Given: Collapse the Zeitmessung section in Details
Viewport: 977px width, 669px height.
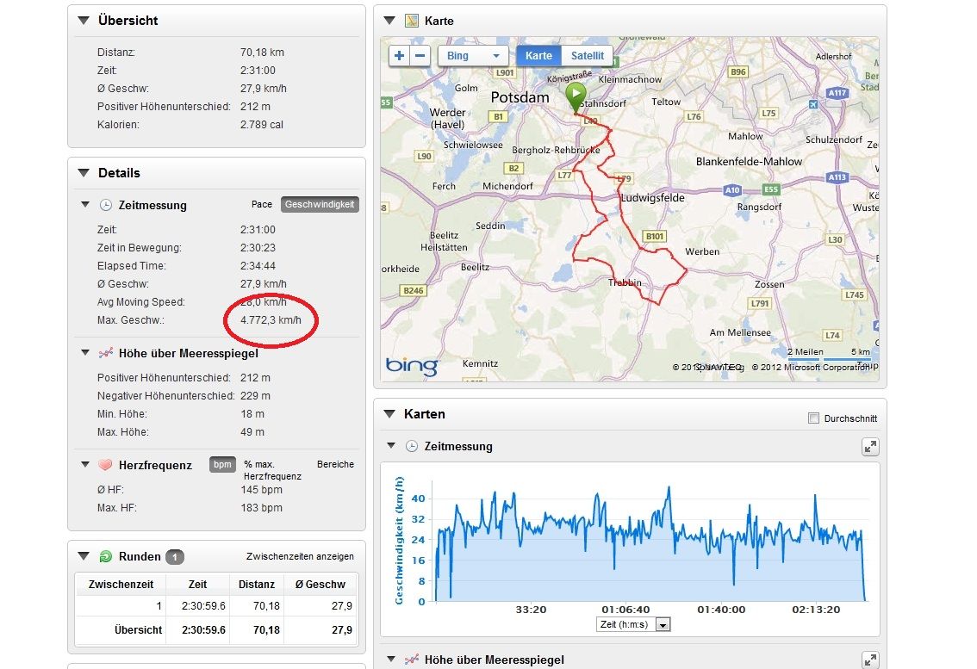Looking at the screenshot, I should pyautogui.click(x=85, y=204).
